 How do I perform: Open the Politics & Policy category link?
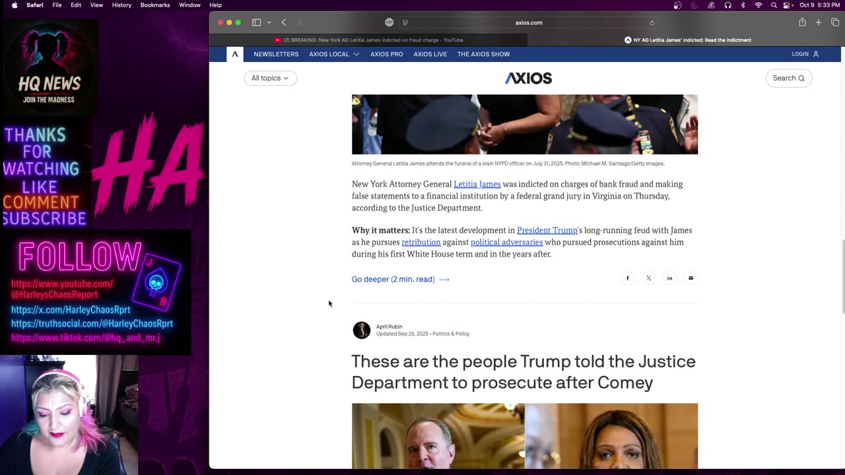click(451, 334)
